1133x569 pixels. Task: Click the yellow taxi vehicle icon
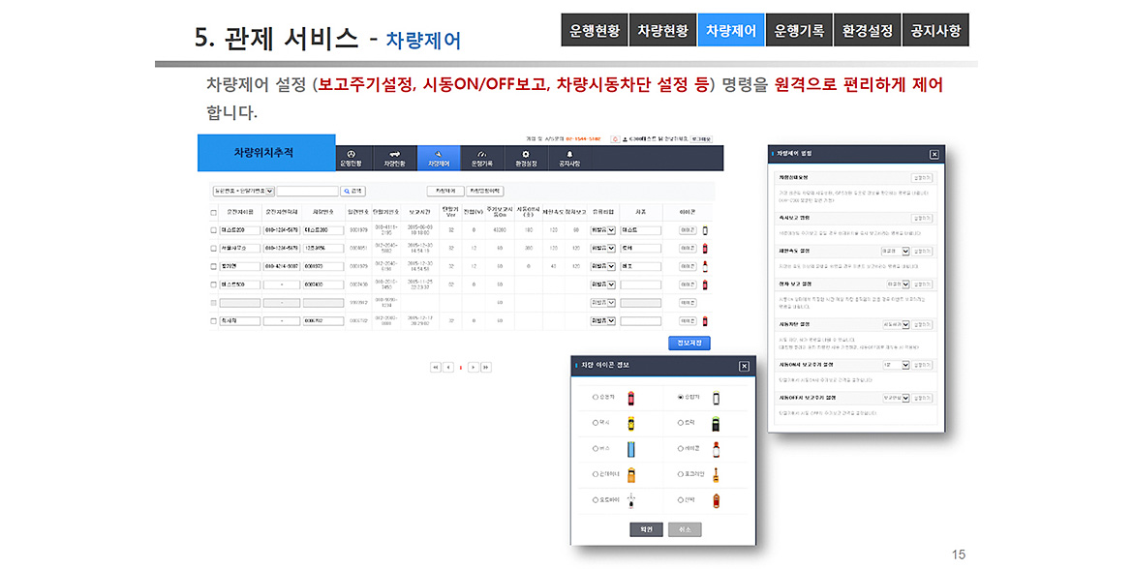[x=630, y=423]
